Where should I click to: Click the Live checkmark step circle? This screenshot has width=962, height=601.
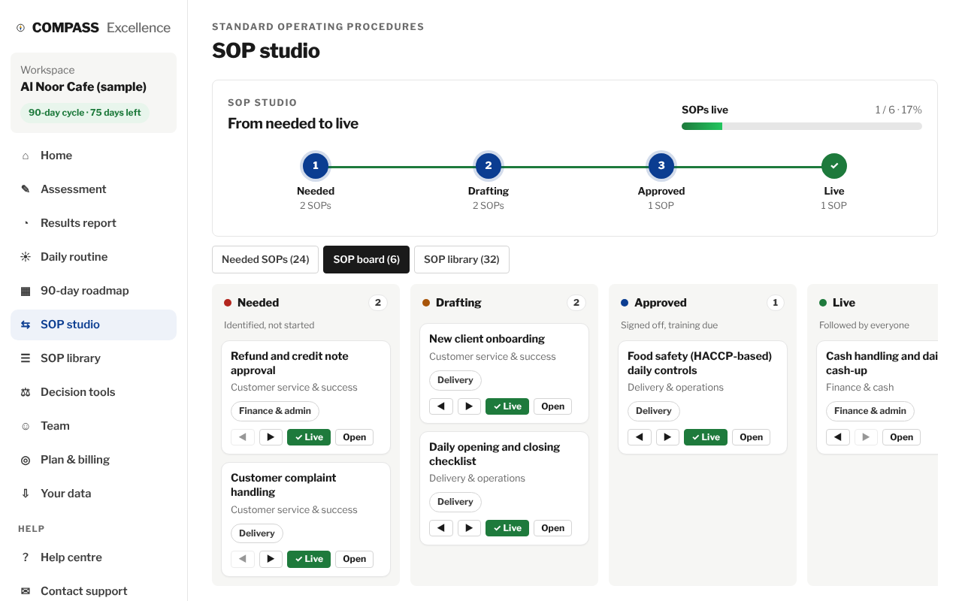834,166
